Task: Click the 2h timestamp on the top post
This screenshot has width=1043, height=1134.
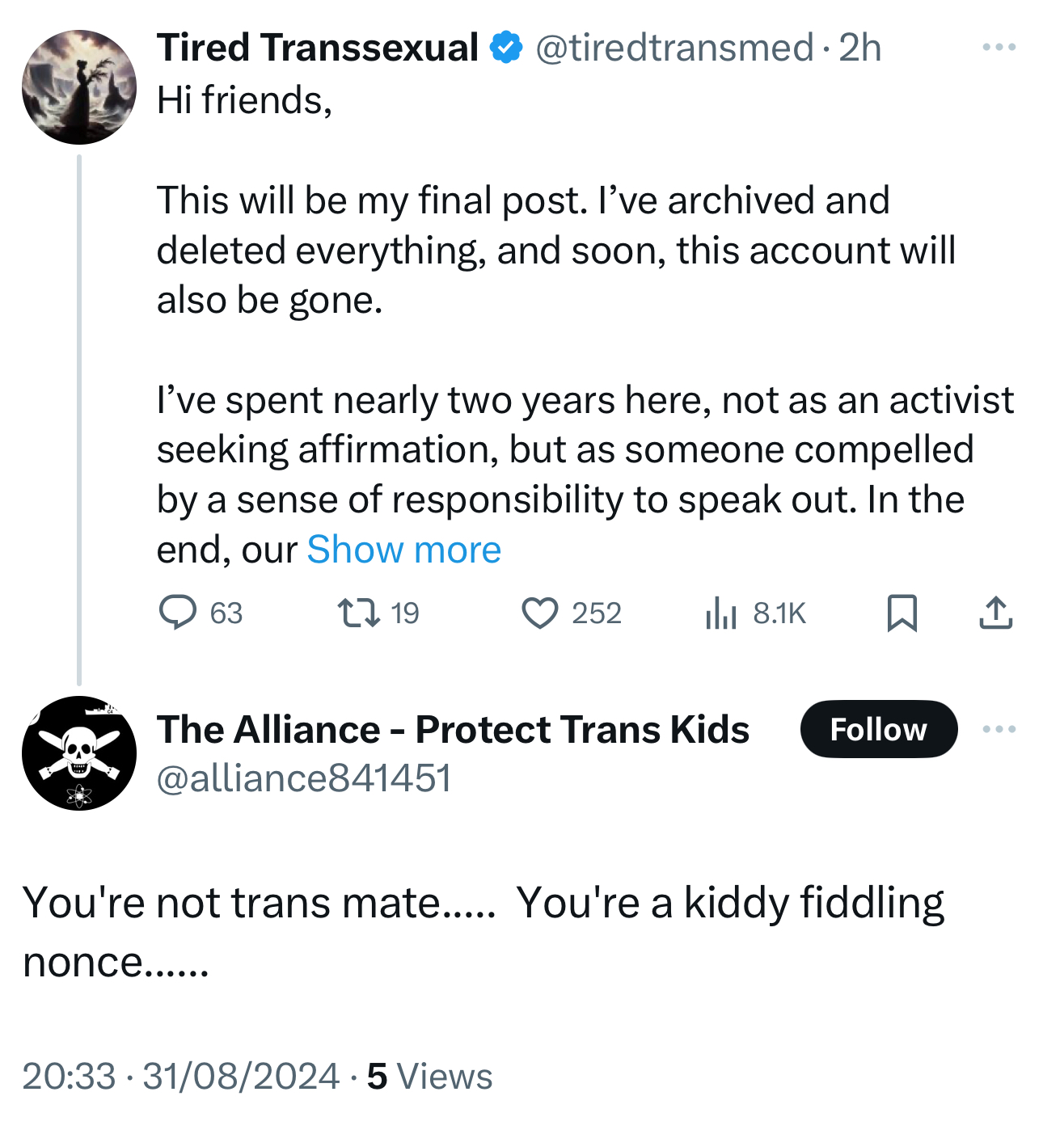Action: click(859, 48)
